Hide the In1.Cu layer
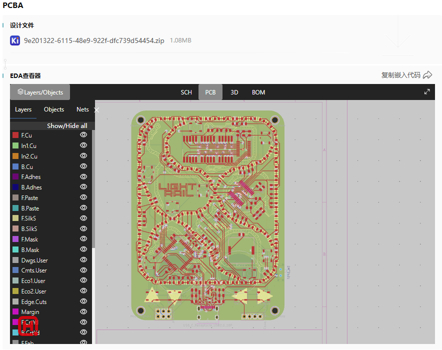This screenshot has height=350, width=442. pyautogui.click(x=83, y=145)
